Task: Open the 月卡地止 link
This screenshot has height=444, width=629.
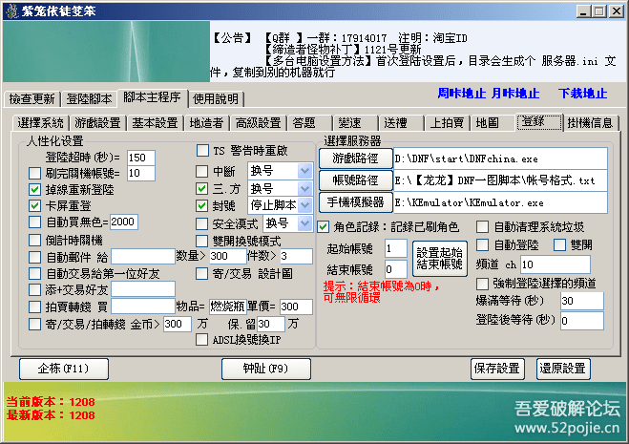Action: tap(515, 94)
